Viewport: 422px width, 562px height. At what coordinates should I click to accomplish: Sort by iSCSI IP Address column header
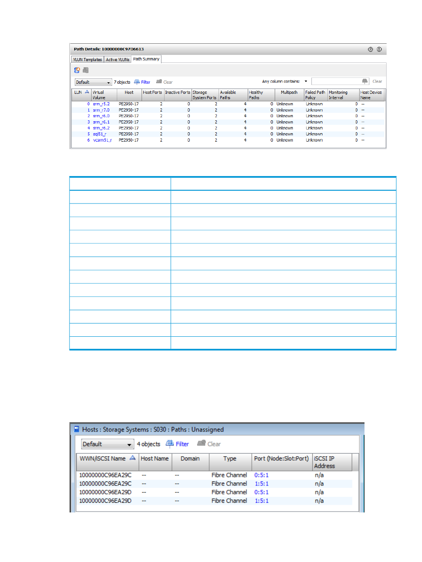tap(332, 462)
